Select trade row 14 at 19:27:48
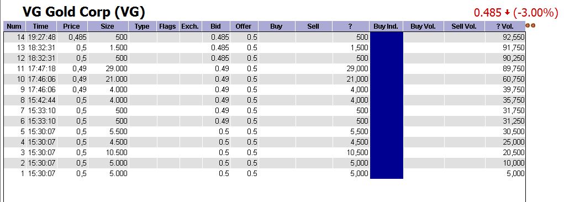Image resolution: width=564 pixels, height=202 pixels. (x=265, y=38)
